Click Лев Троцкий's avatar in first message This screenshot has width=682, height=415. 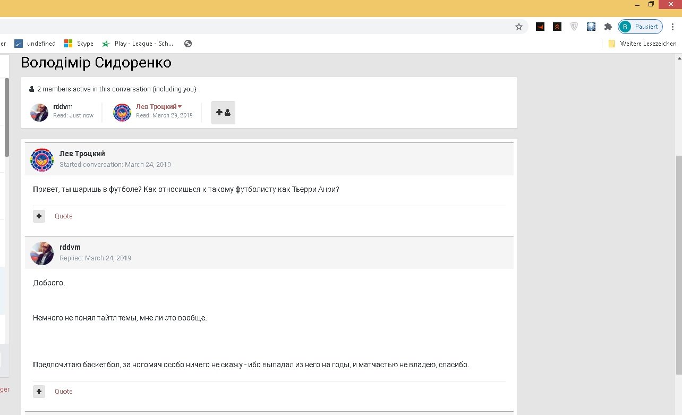[x=42, y=159]
